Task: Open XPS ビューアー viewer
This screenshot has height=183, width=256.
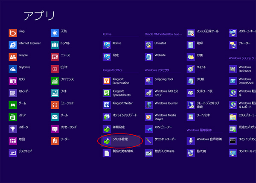Action: point(149,129)
